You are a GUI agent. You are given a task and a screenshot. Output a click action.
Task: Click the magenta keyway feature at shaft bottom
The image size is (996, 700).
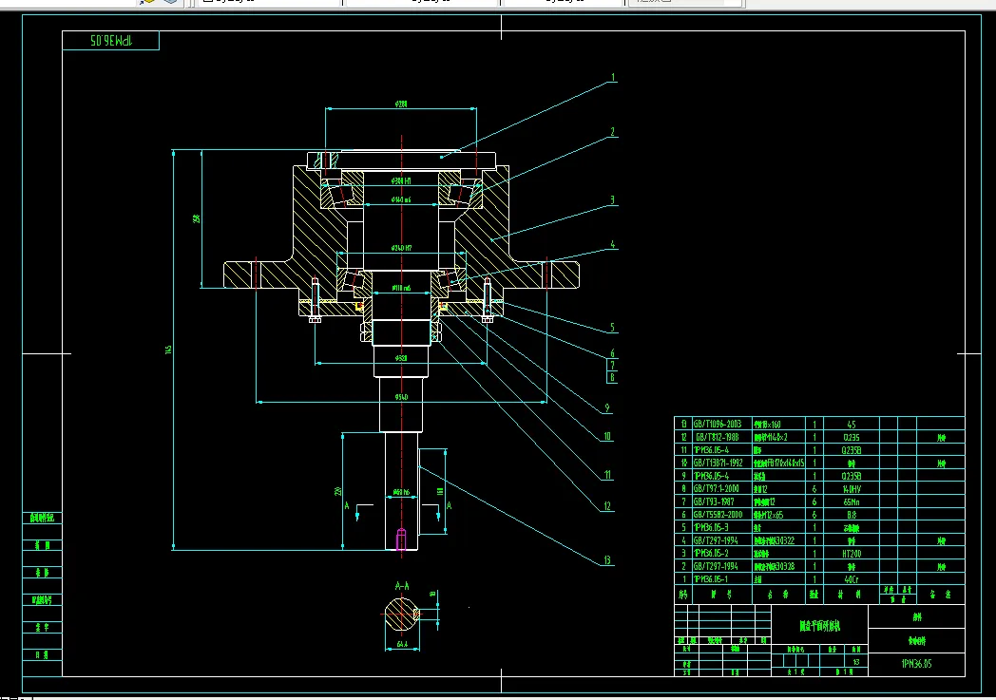[x=401, y=539]
